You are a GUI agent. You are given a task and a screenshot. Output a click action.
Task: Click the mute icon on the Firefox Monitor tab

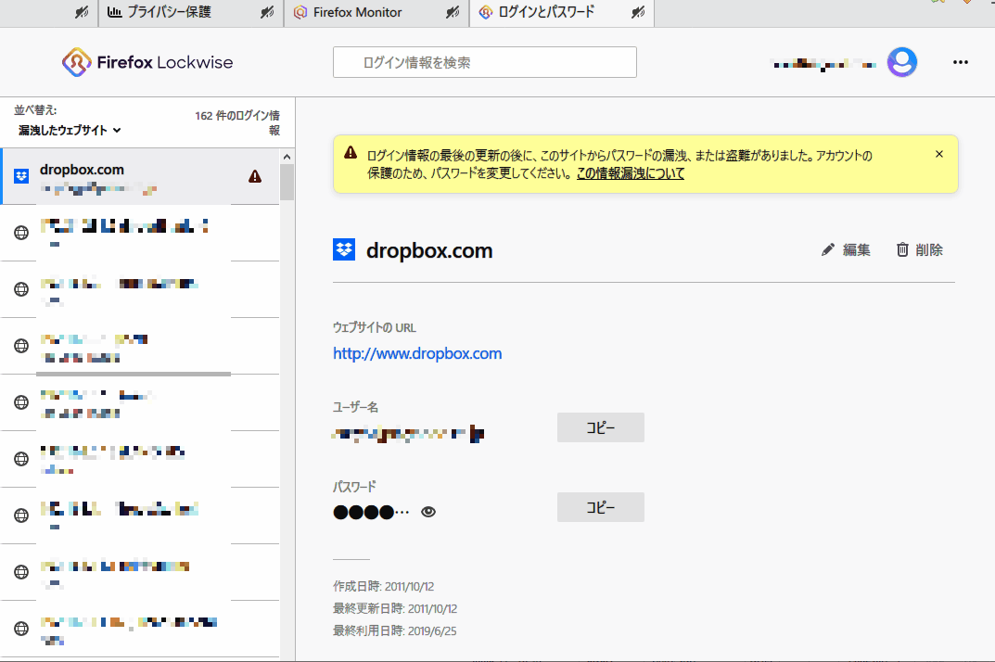point(453,12)
